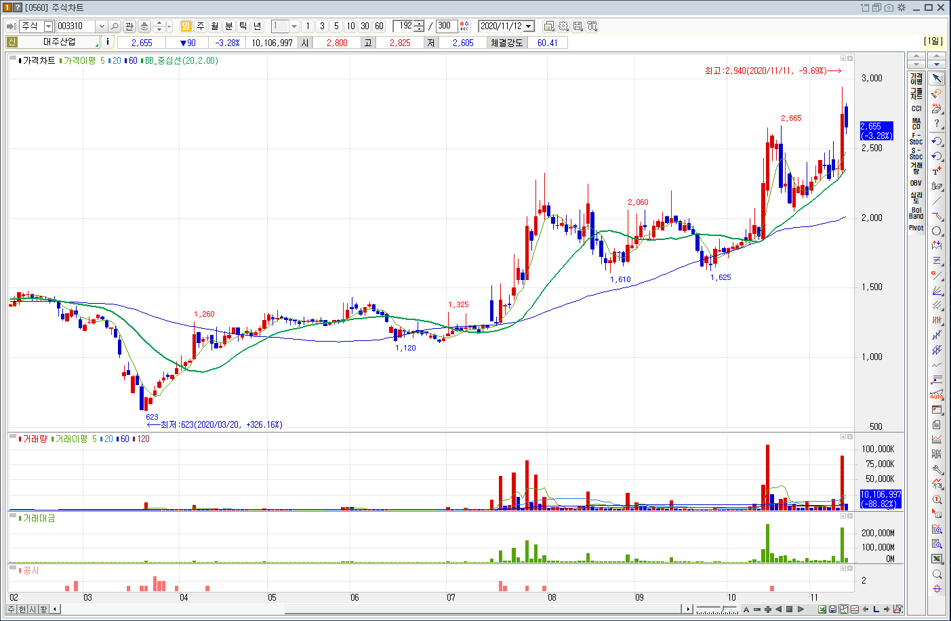Click the 'A' auto-fit icon at bottom
The height and width of the screenshot is (621, 951).
[x=746, y=609]
